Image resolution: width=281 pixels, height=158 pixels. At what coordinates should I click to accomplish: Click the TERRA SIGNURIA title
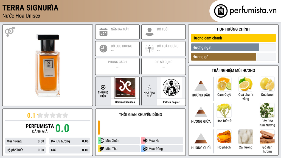tap(30, 8)
